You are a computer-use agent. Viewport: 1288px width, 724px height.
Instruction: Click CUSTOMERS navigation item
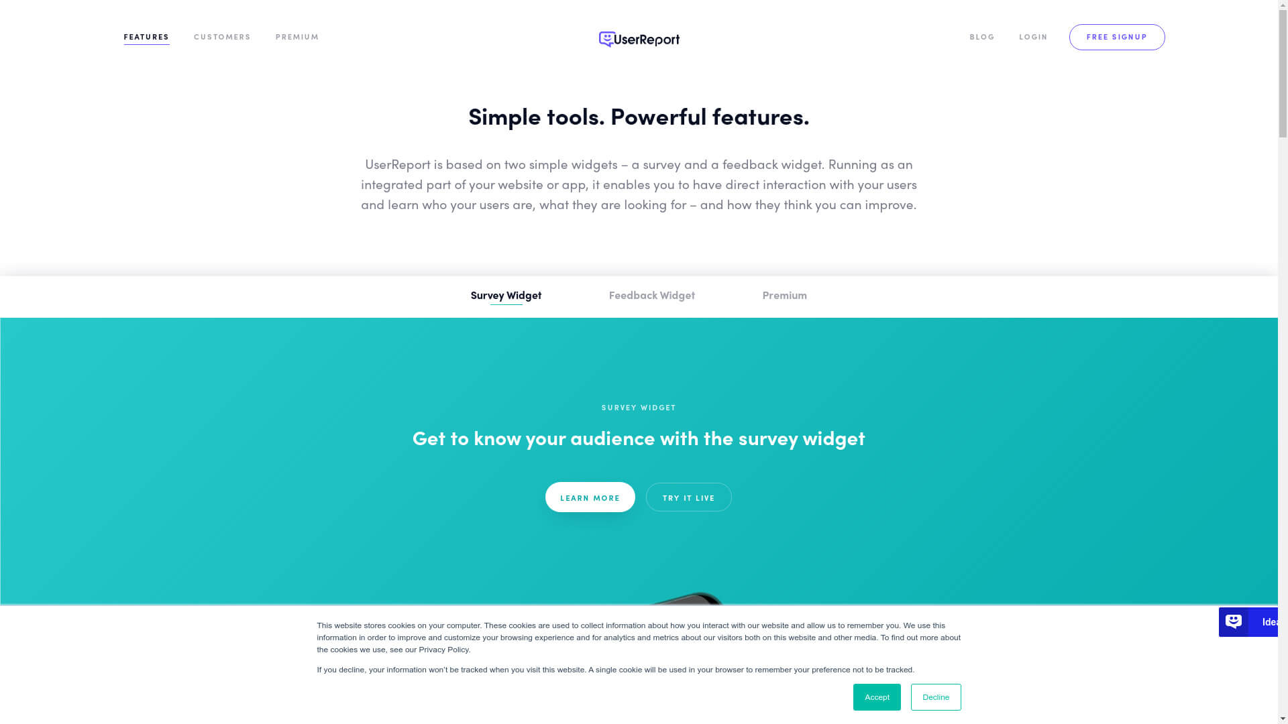[222, 36]
